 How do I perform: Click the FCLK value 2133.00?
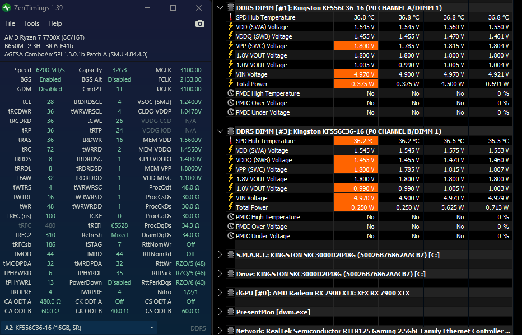point(190,79)
